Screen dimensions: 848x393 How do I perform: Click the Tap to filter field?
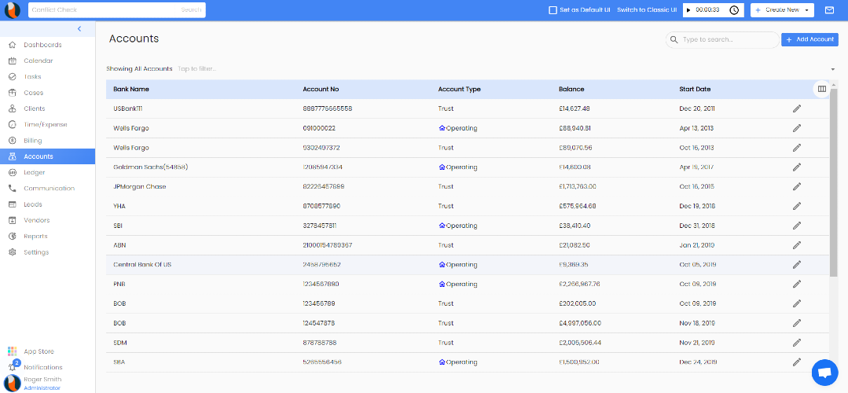[x=196, y=69]
